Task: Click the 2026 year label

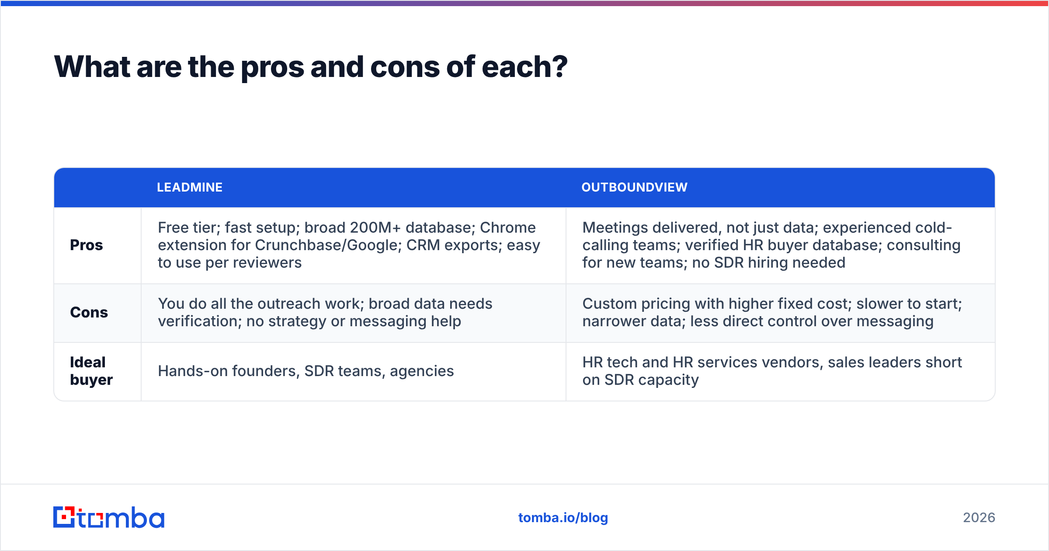Action: point(979,518)
